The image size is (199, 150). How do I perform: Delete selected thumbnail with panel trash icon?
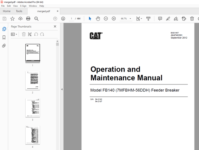pos(24,34)
